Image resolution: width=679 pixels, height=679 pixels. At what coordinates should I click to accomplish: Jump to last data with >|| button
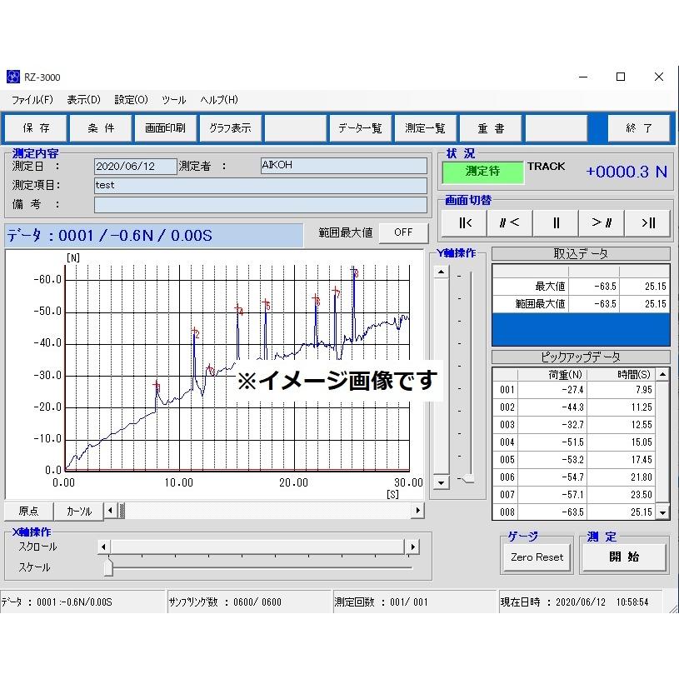point(647,222)
